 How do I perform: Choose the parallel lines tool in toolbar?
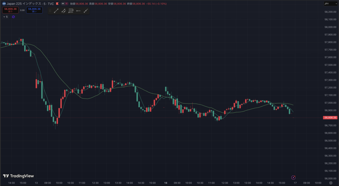71,11
